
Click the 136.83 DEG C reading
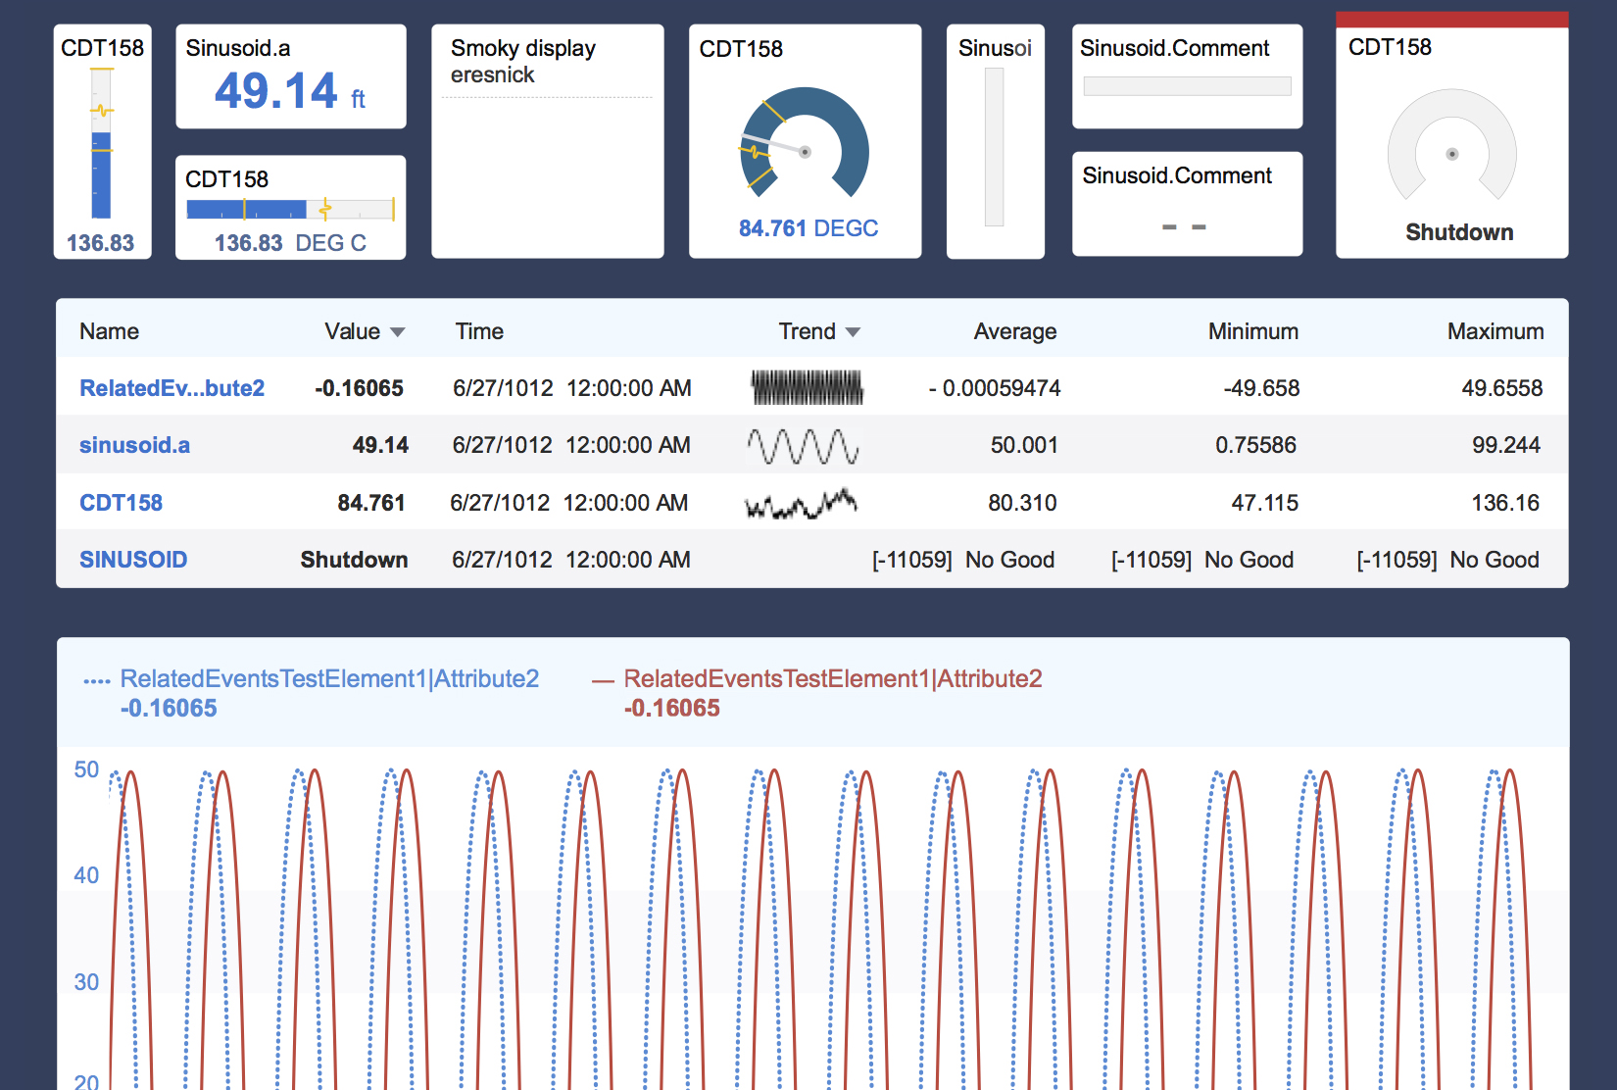coord(290,243)
